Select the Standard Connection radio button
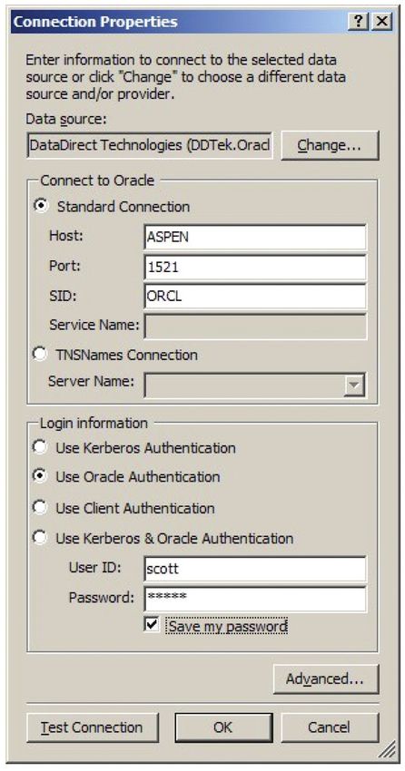405x771 pixels. [x=41, y=206]
